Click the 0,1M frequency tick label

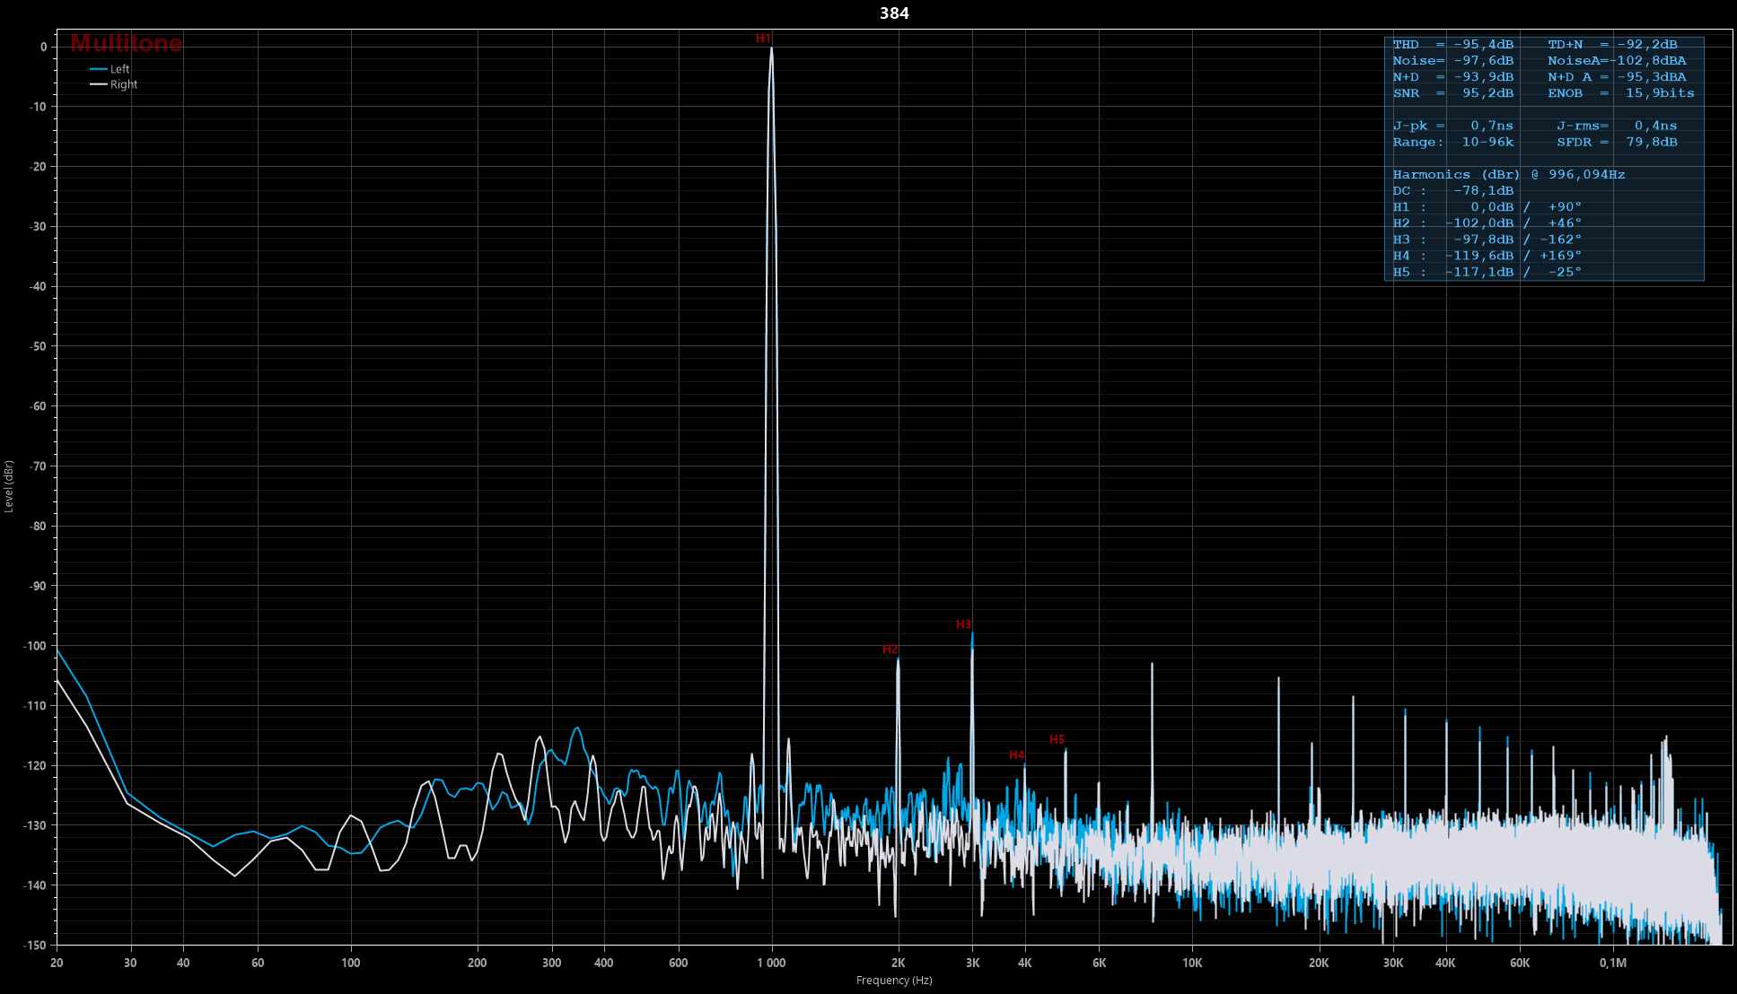click(1612, 963)
